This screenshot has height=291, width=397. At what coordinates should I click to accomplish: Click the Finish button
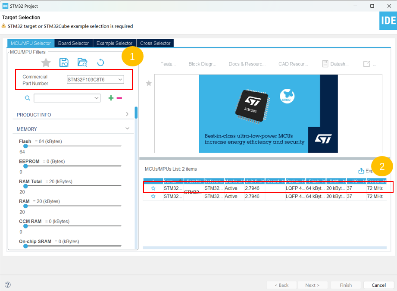point(346,285)
